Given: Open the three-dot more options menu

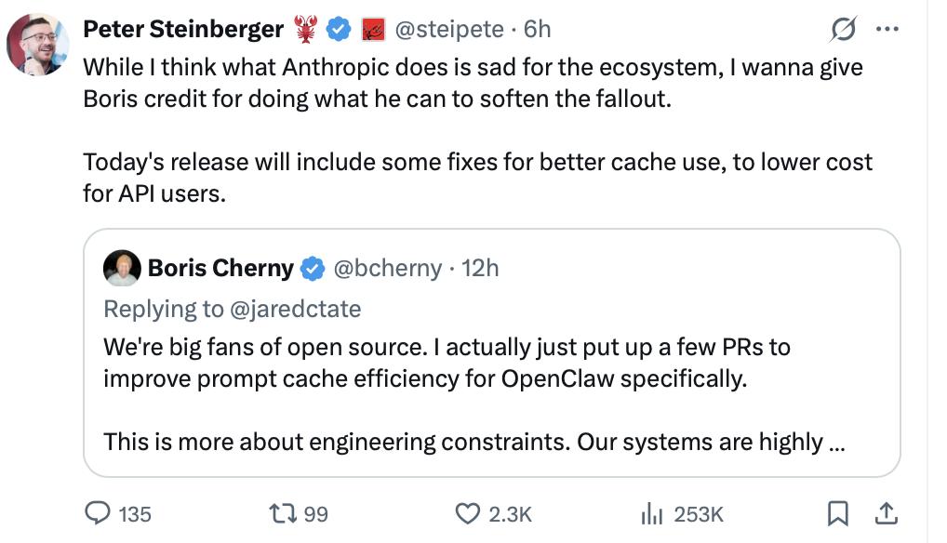Looking at the screenshot, I should 887,30.
